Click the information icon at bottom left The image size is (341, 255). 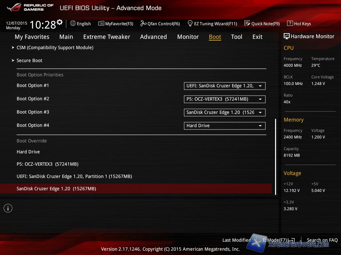pyautogui.click(x=8, y=208)
